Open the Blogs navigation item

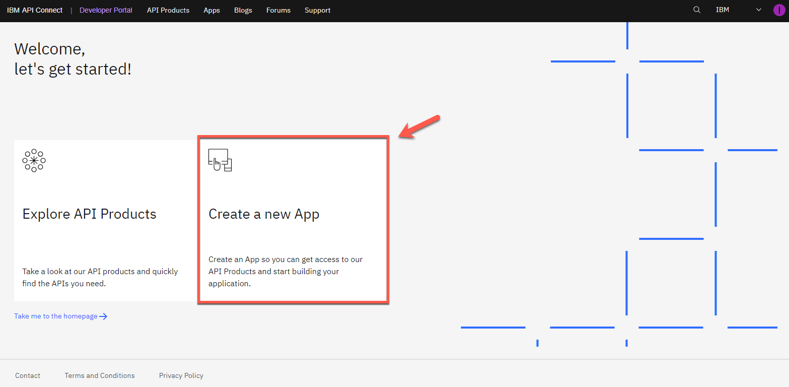pyautogui.click(x=243, y=10)
